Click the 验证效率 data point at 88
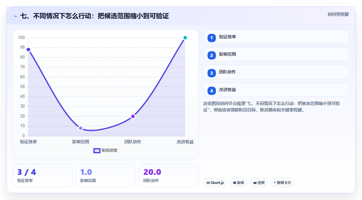This screenshot has height=200, width=362. (28, 50)
